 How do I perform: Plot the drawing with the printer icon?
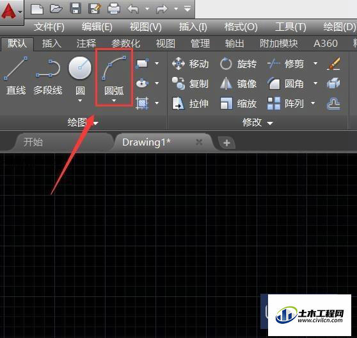114,9
